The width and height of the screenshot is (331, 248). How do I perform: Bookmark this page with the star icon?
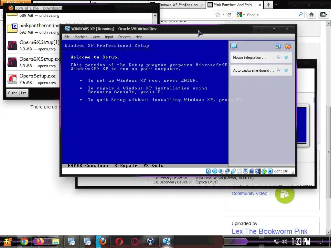218,15
